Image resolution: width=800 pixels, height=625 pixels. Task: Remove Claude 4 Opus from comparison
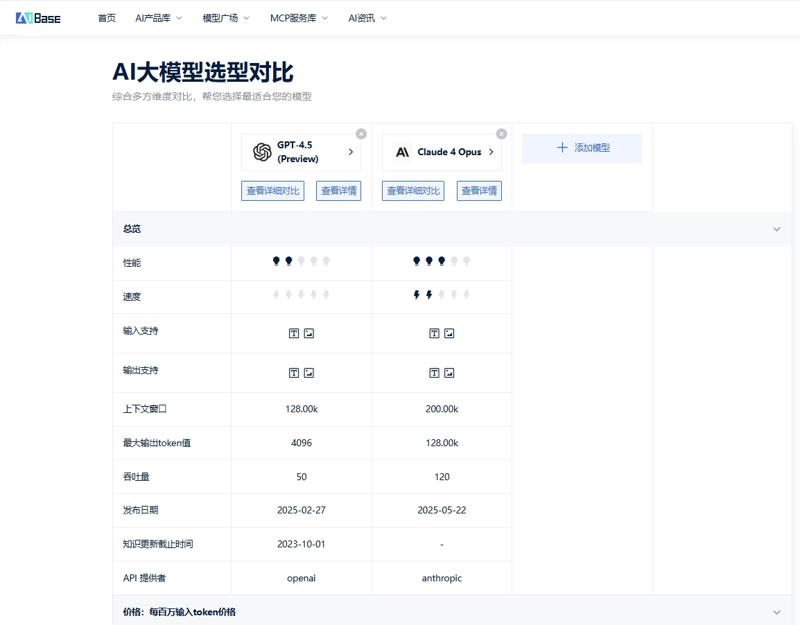tap(501, 134)
